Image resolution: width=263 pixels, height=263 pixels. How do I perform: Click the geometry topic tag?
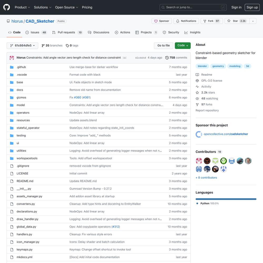pos(218,66)
